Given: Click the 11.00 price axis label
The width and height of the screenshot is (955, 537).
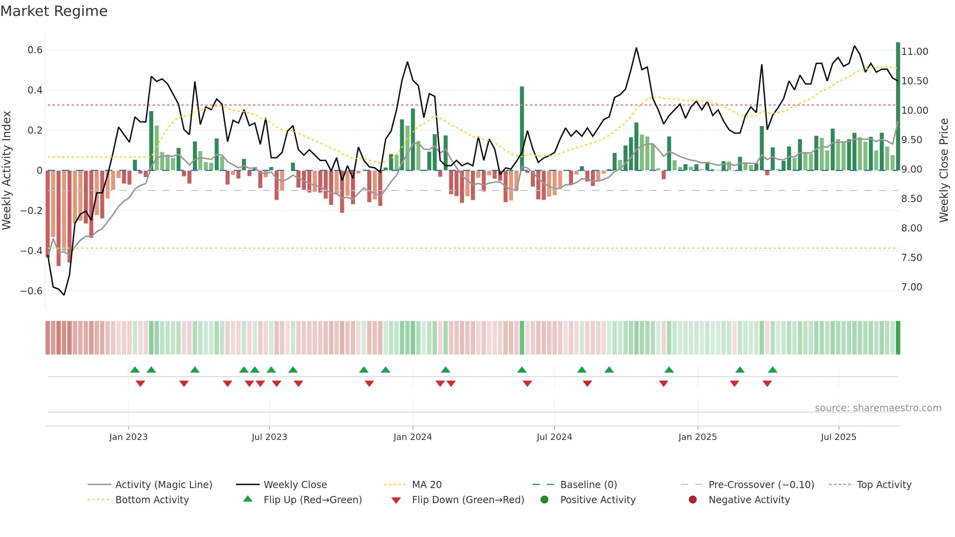Looking at the screenshot, I should click(x=915, y=51).
